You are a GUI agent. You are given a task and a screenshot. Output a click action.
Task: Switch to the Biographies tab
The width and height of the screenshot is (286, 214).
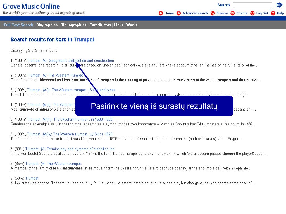coord(47,25)
